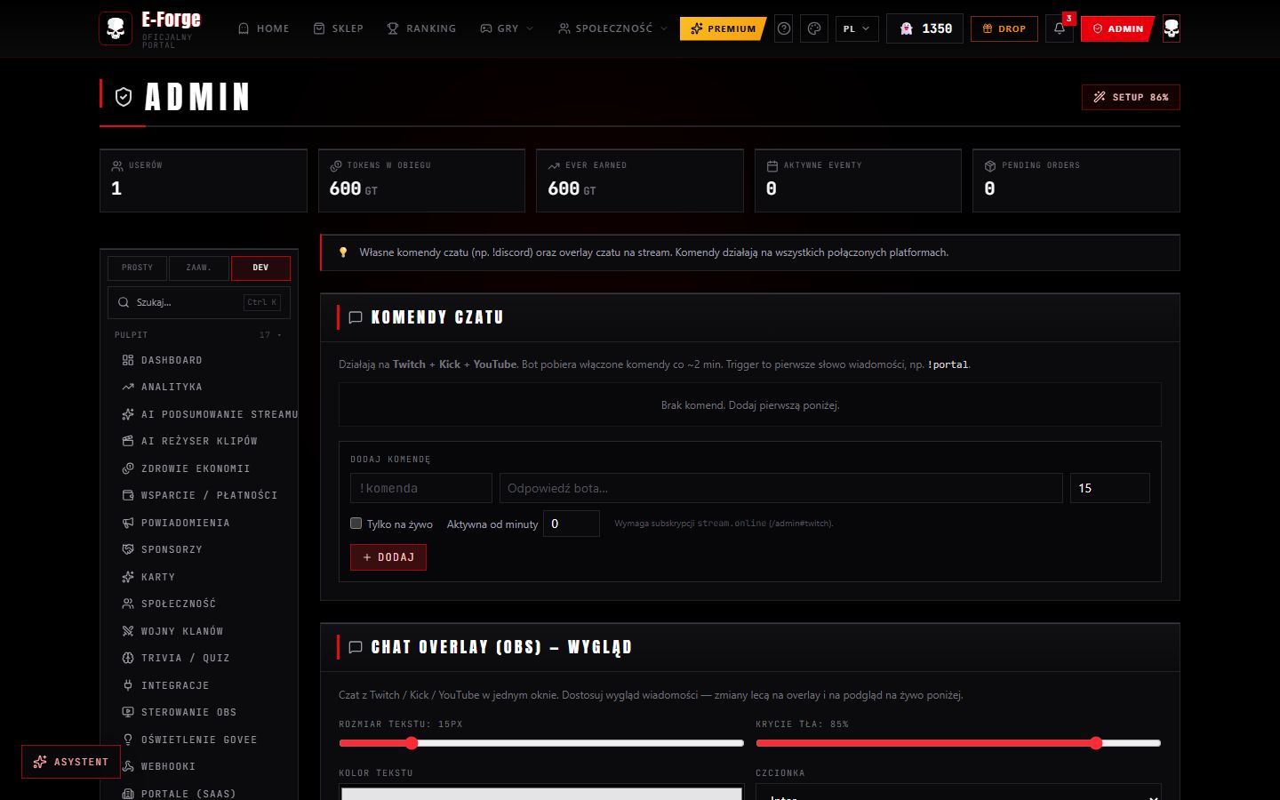1280x800 pixels.
Task: Click the search magnifier icon in sidebar
Action: point(124,302)
